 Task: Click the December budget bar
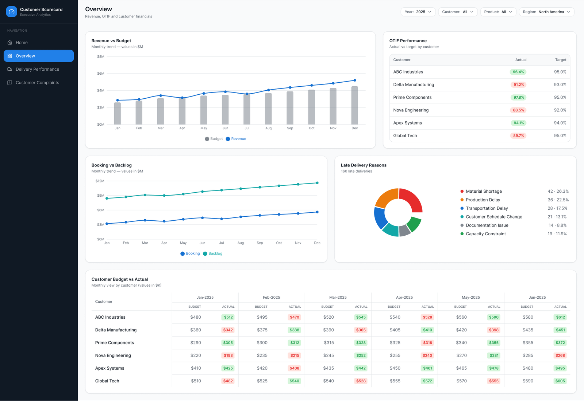coord(355,105)
